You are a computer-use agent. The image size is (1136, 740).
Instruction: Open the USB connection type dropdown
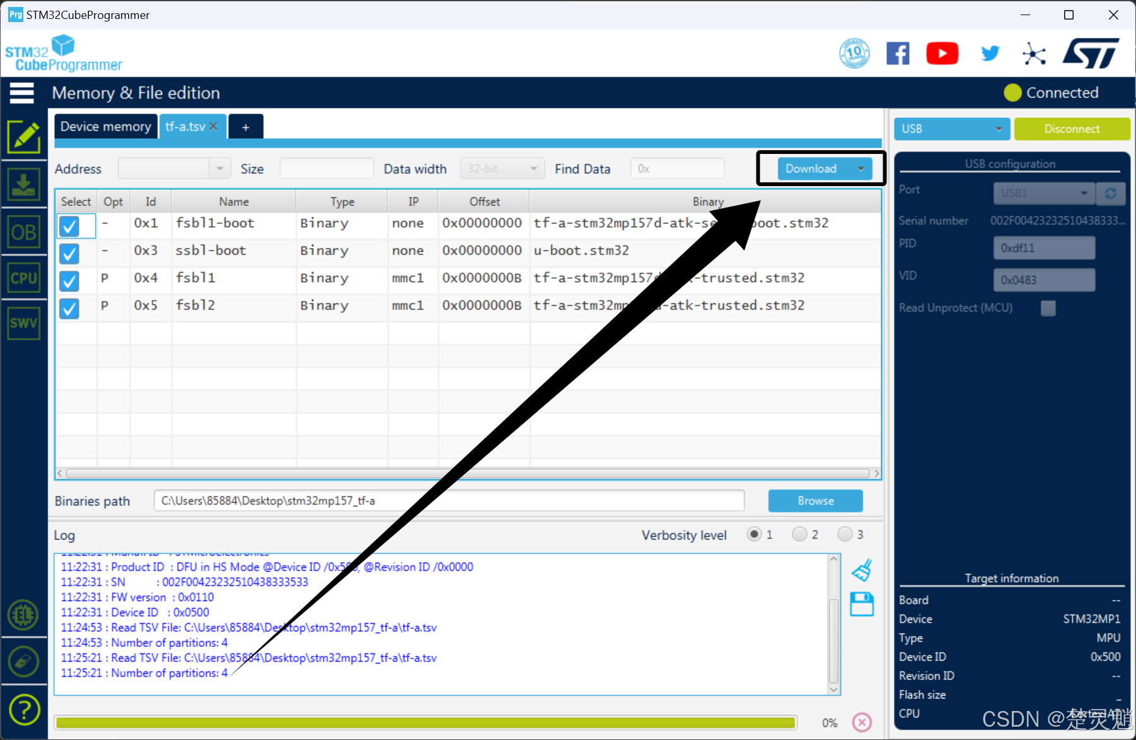[951, 129]
